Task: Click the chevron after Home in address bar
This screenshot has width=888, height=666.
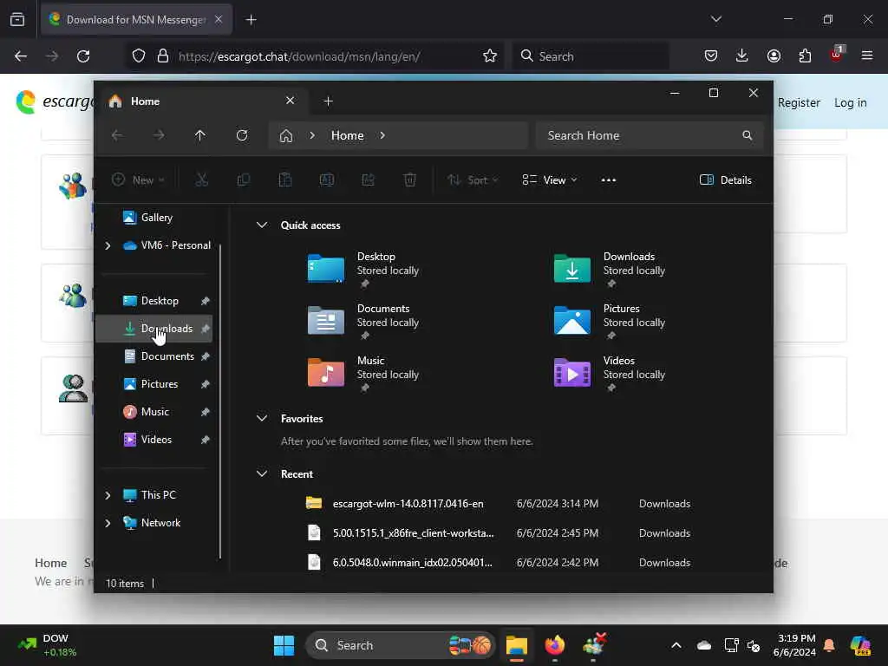Action: (x=382, y=135)
